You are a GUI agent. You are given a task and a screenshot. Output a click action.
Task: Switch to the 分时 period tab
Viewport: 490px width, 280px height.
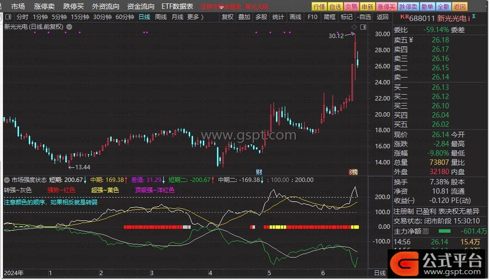(22, 17)
